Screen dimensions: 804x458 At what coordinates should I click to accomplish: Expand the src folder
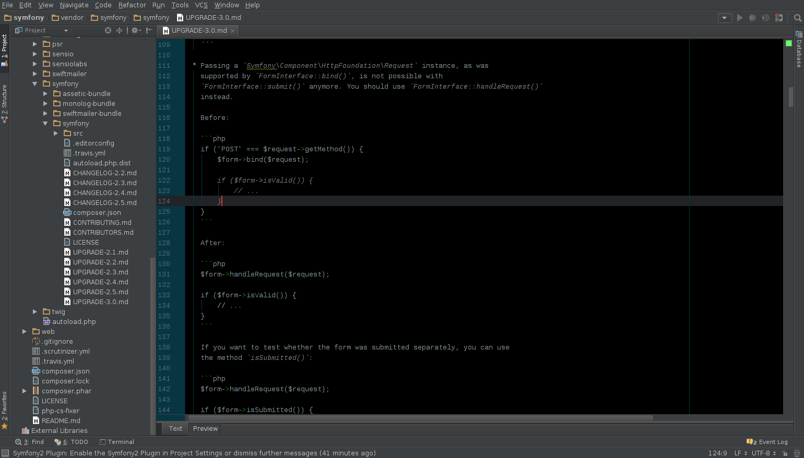point(56,134)
